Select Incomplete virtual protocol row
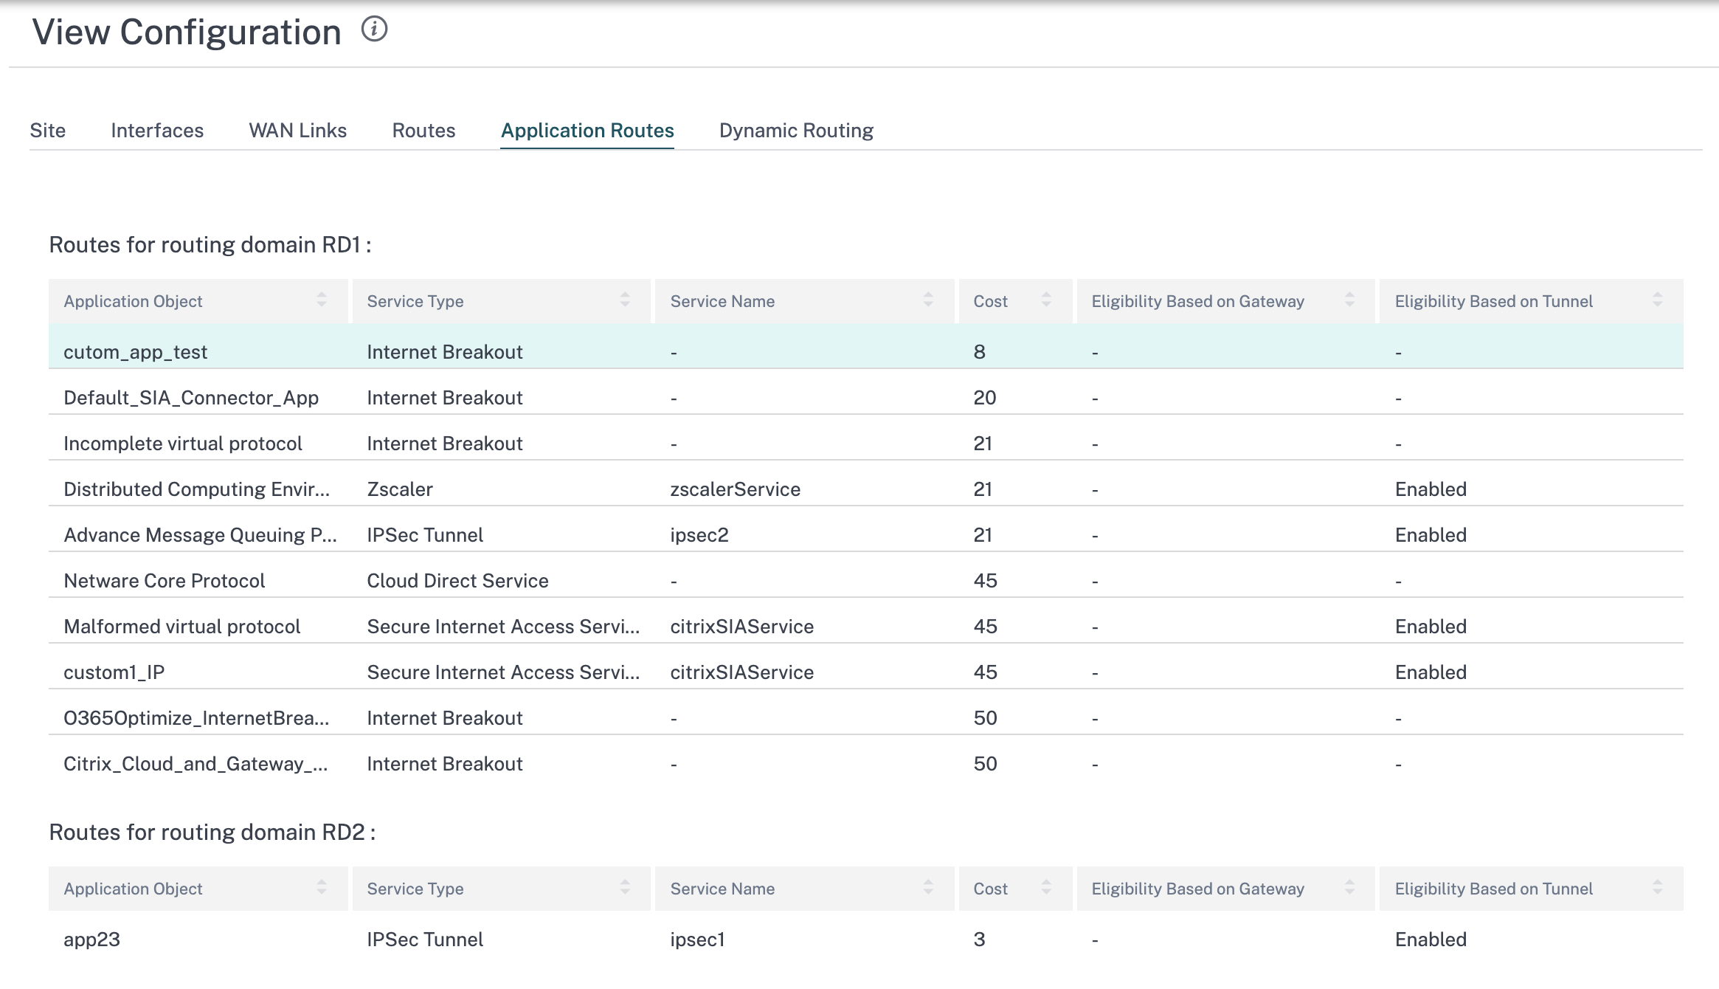The height and width of the screenshot is (989, 1719). tap(866, 438)
